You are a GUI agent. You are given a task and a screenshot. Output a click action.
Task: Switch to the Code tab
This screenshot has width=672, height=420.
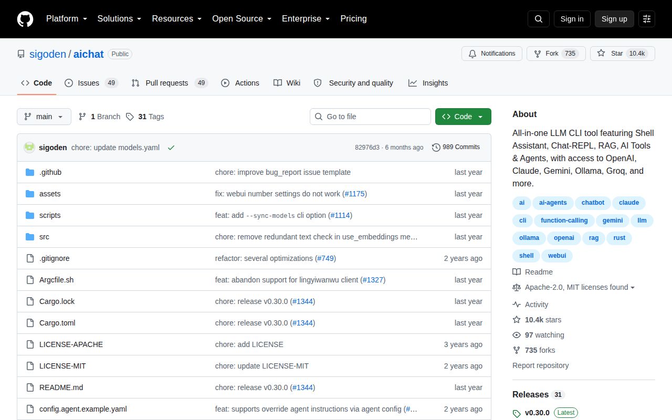37,83
